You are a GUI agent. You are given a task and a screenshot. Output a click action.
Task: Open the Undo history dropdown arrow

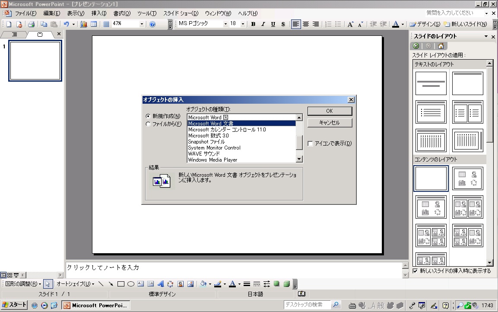73,24
